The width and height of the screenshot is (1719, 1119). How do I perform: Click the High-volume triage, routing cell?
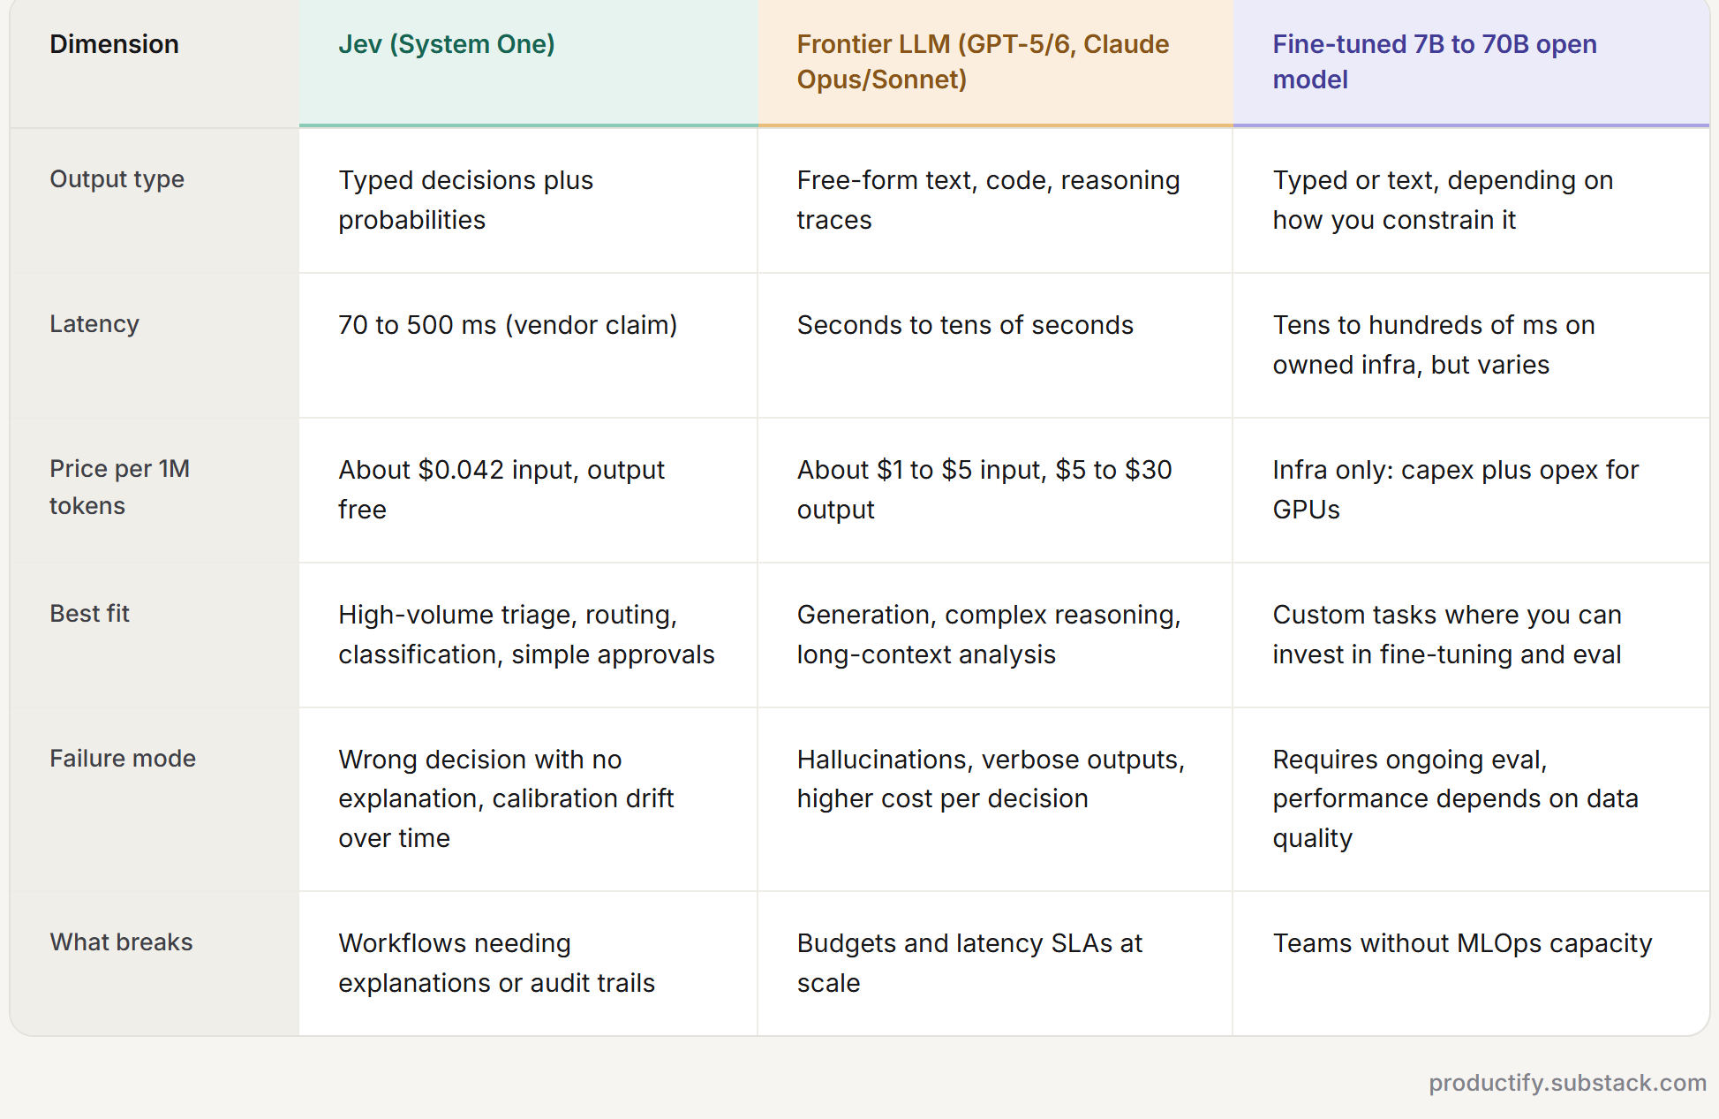coord(526,634)
